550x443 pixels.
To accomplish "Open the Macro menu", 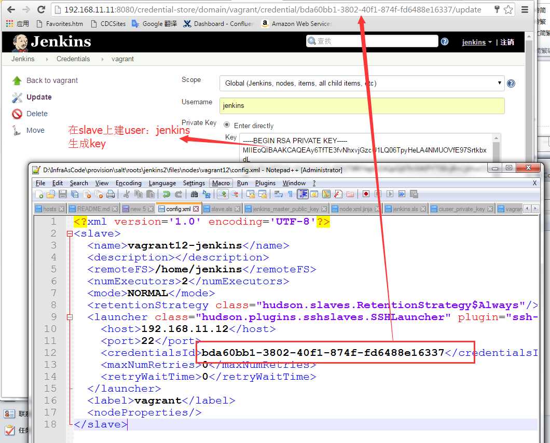I will coord(221,183).
